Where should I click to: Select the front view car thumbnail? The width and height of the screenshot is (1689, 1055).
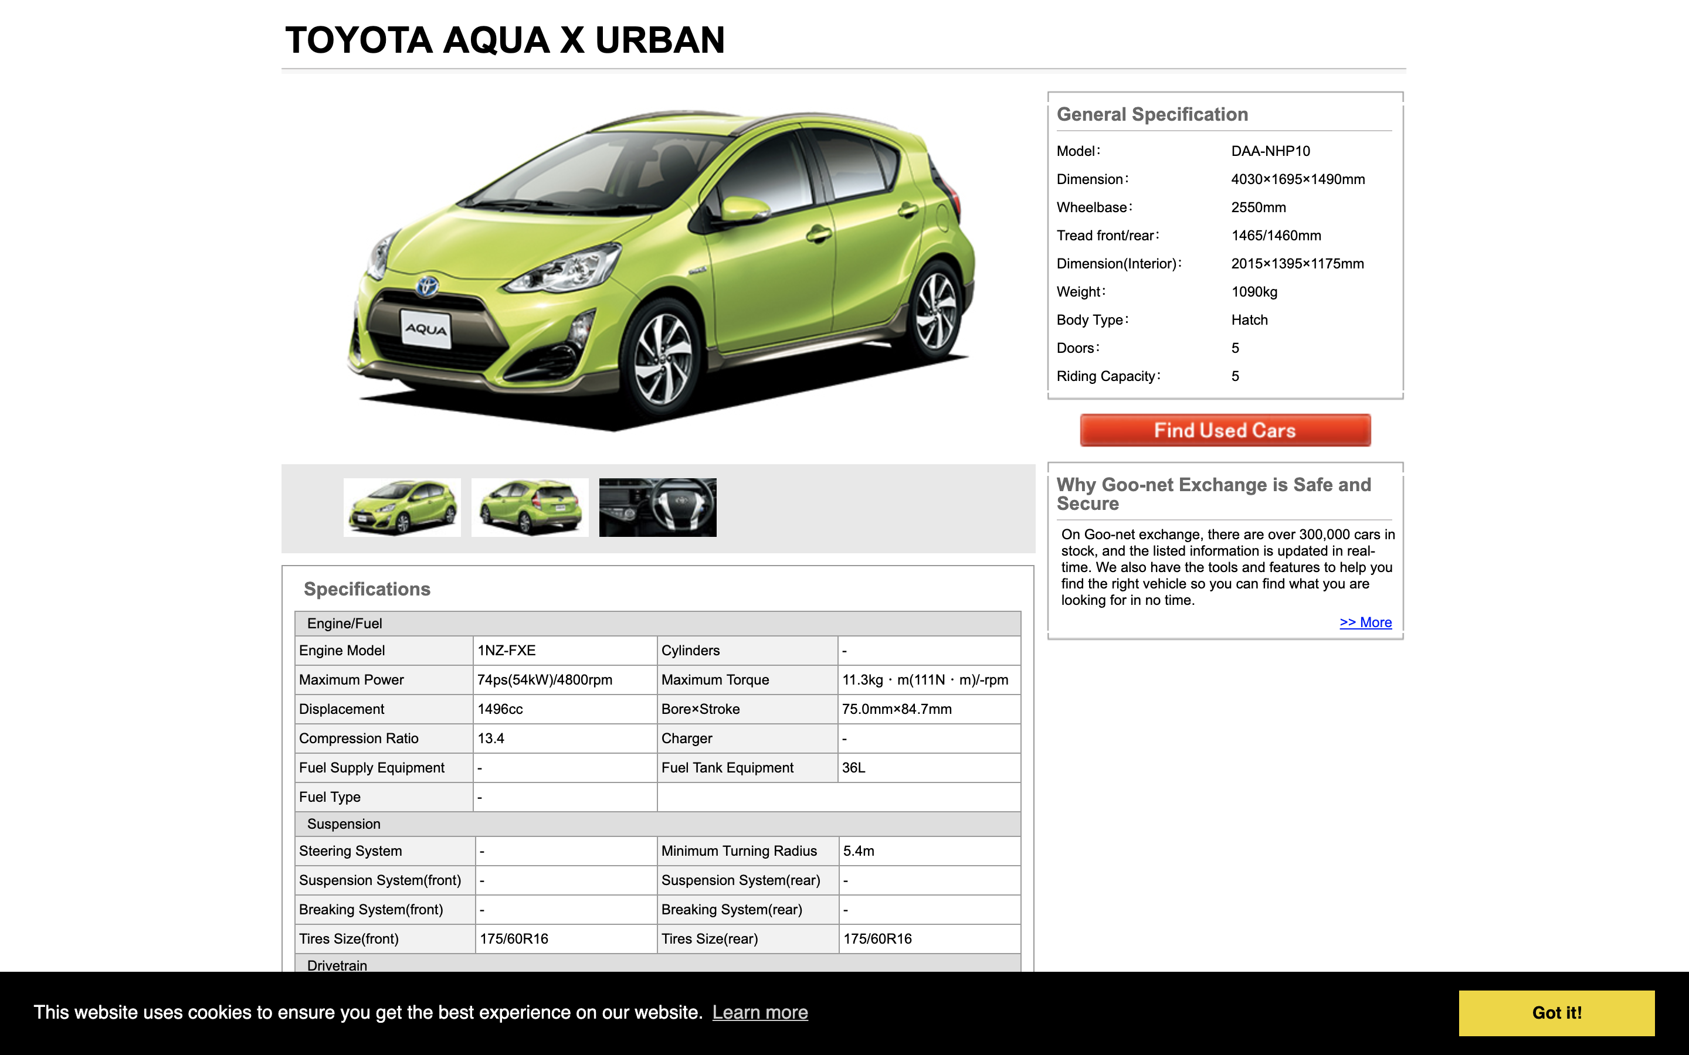[402, 507]
